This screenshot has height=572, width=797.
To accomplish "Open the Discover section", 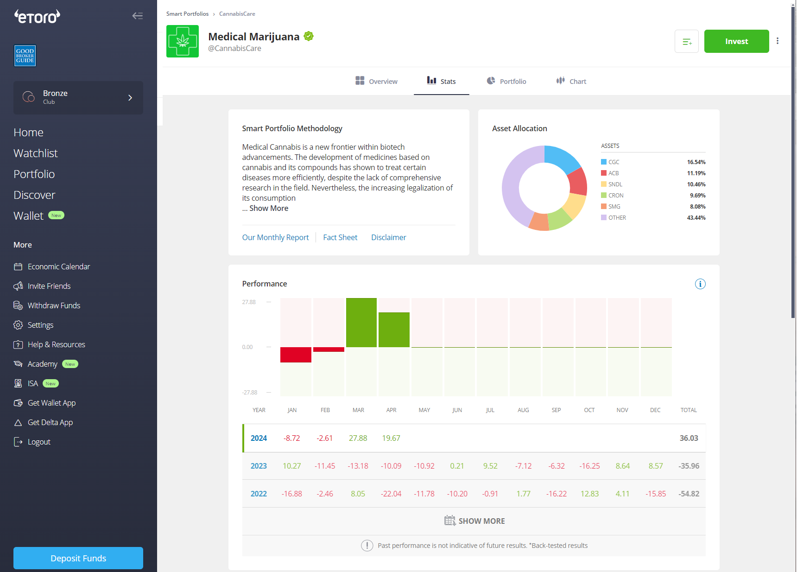I will (x=34, y=195).
